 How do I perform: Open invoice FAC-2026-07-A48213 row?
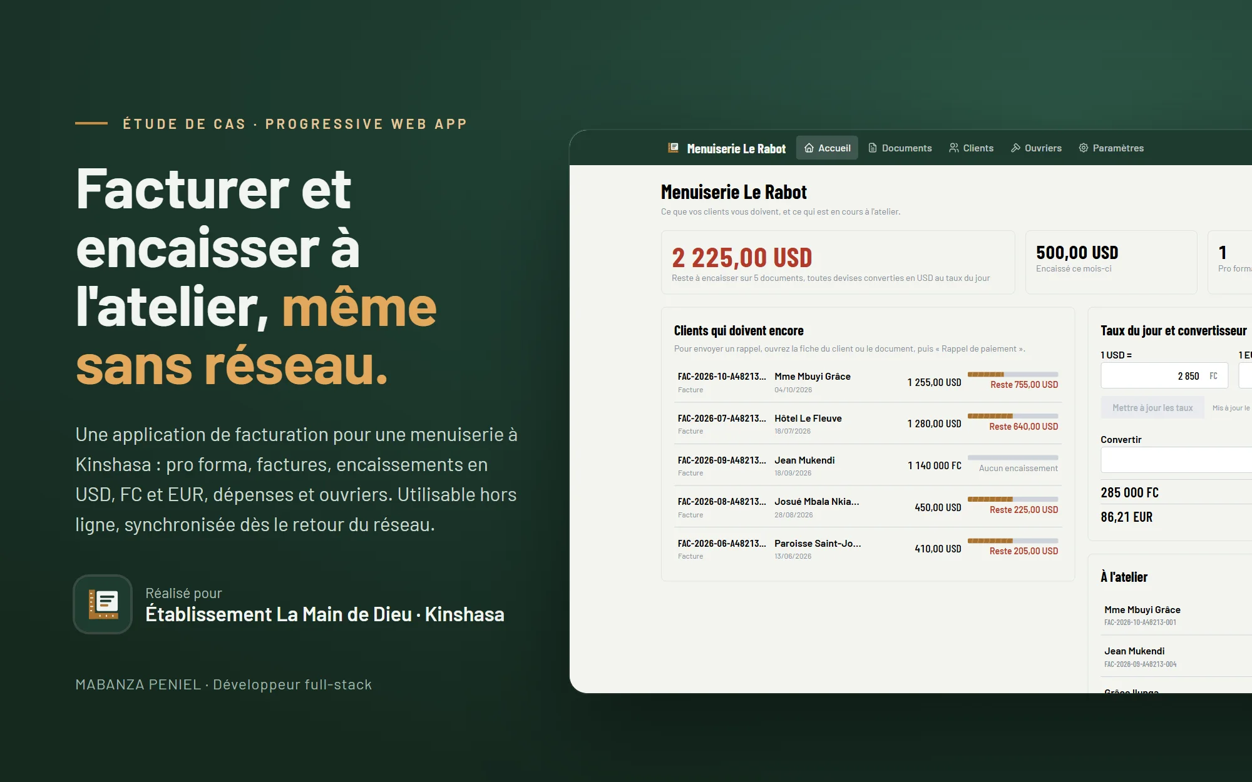[868, 424]
